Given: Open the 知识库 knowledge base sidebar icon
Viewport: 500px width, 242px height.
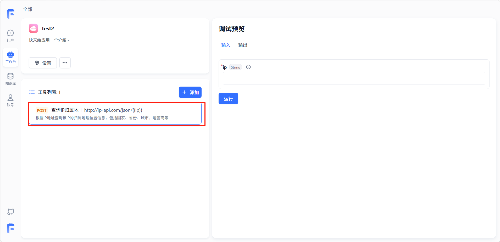Looking at the screenshot, I should click(10, 79).
